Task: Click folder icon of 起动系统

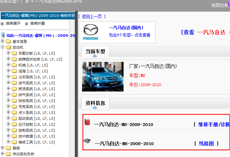Action: [14, 118]
